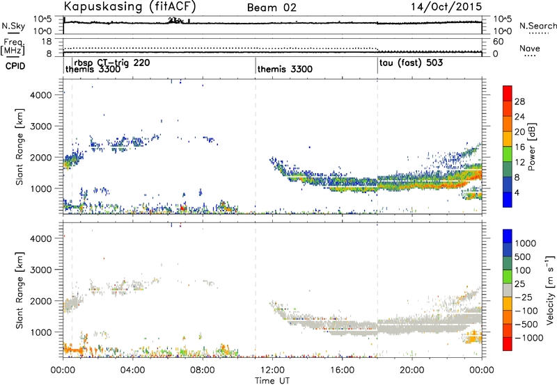Screen dimensions: 557x385
Task: Click the "4" tick on Power colorbar
Action: tap(517, 192)
